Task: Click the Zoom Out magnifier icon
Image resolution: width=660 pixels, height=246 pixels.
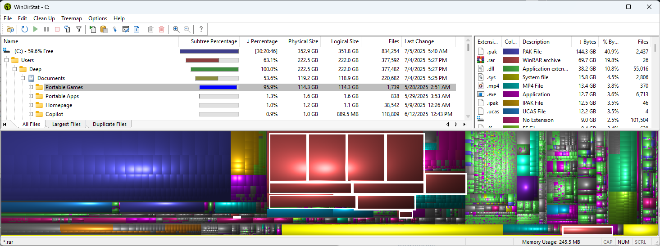Action: pyautogui.click(x=187, y=29)
